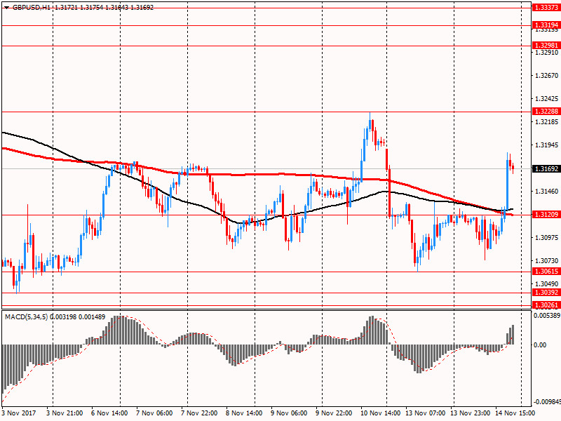Click the 3 Nov 21:00 time label

click(x=65, y=413)
